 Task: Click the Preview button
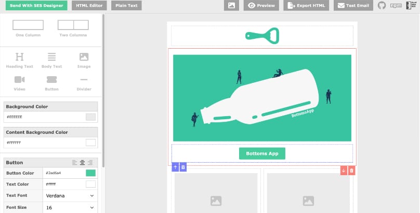click(x=261, y=6)
